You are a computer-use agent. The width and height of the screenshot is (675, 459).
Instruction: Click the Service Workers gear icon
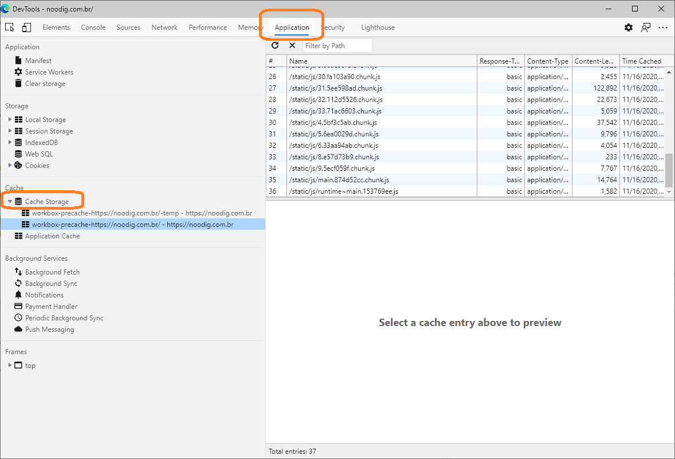pyautogui.click(x=18, y=72)
